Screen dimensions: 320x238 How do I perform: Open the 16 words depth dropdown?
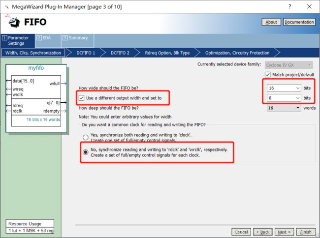pos(284,108)
